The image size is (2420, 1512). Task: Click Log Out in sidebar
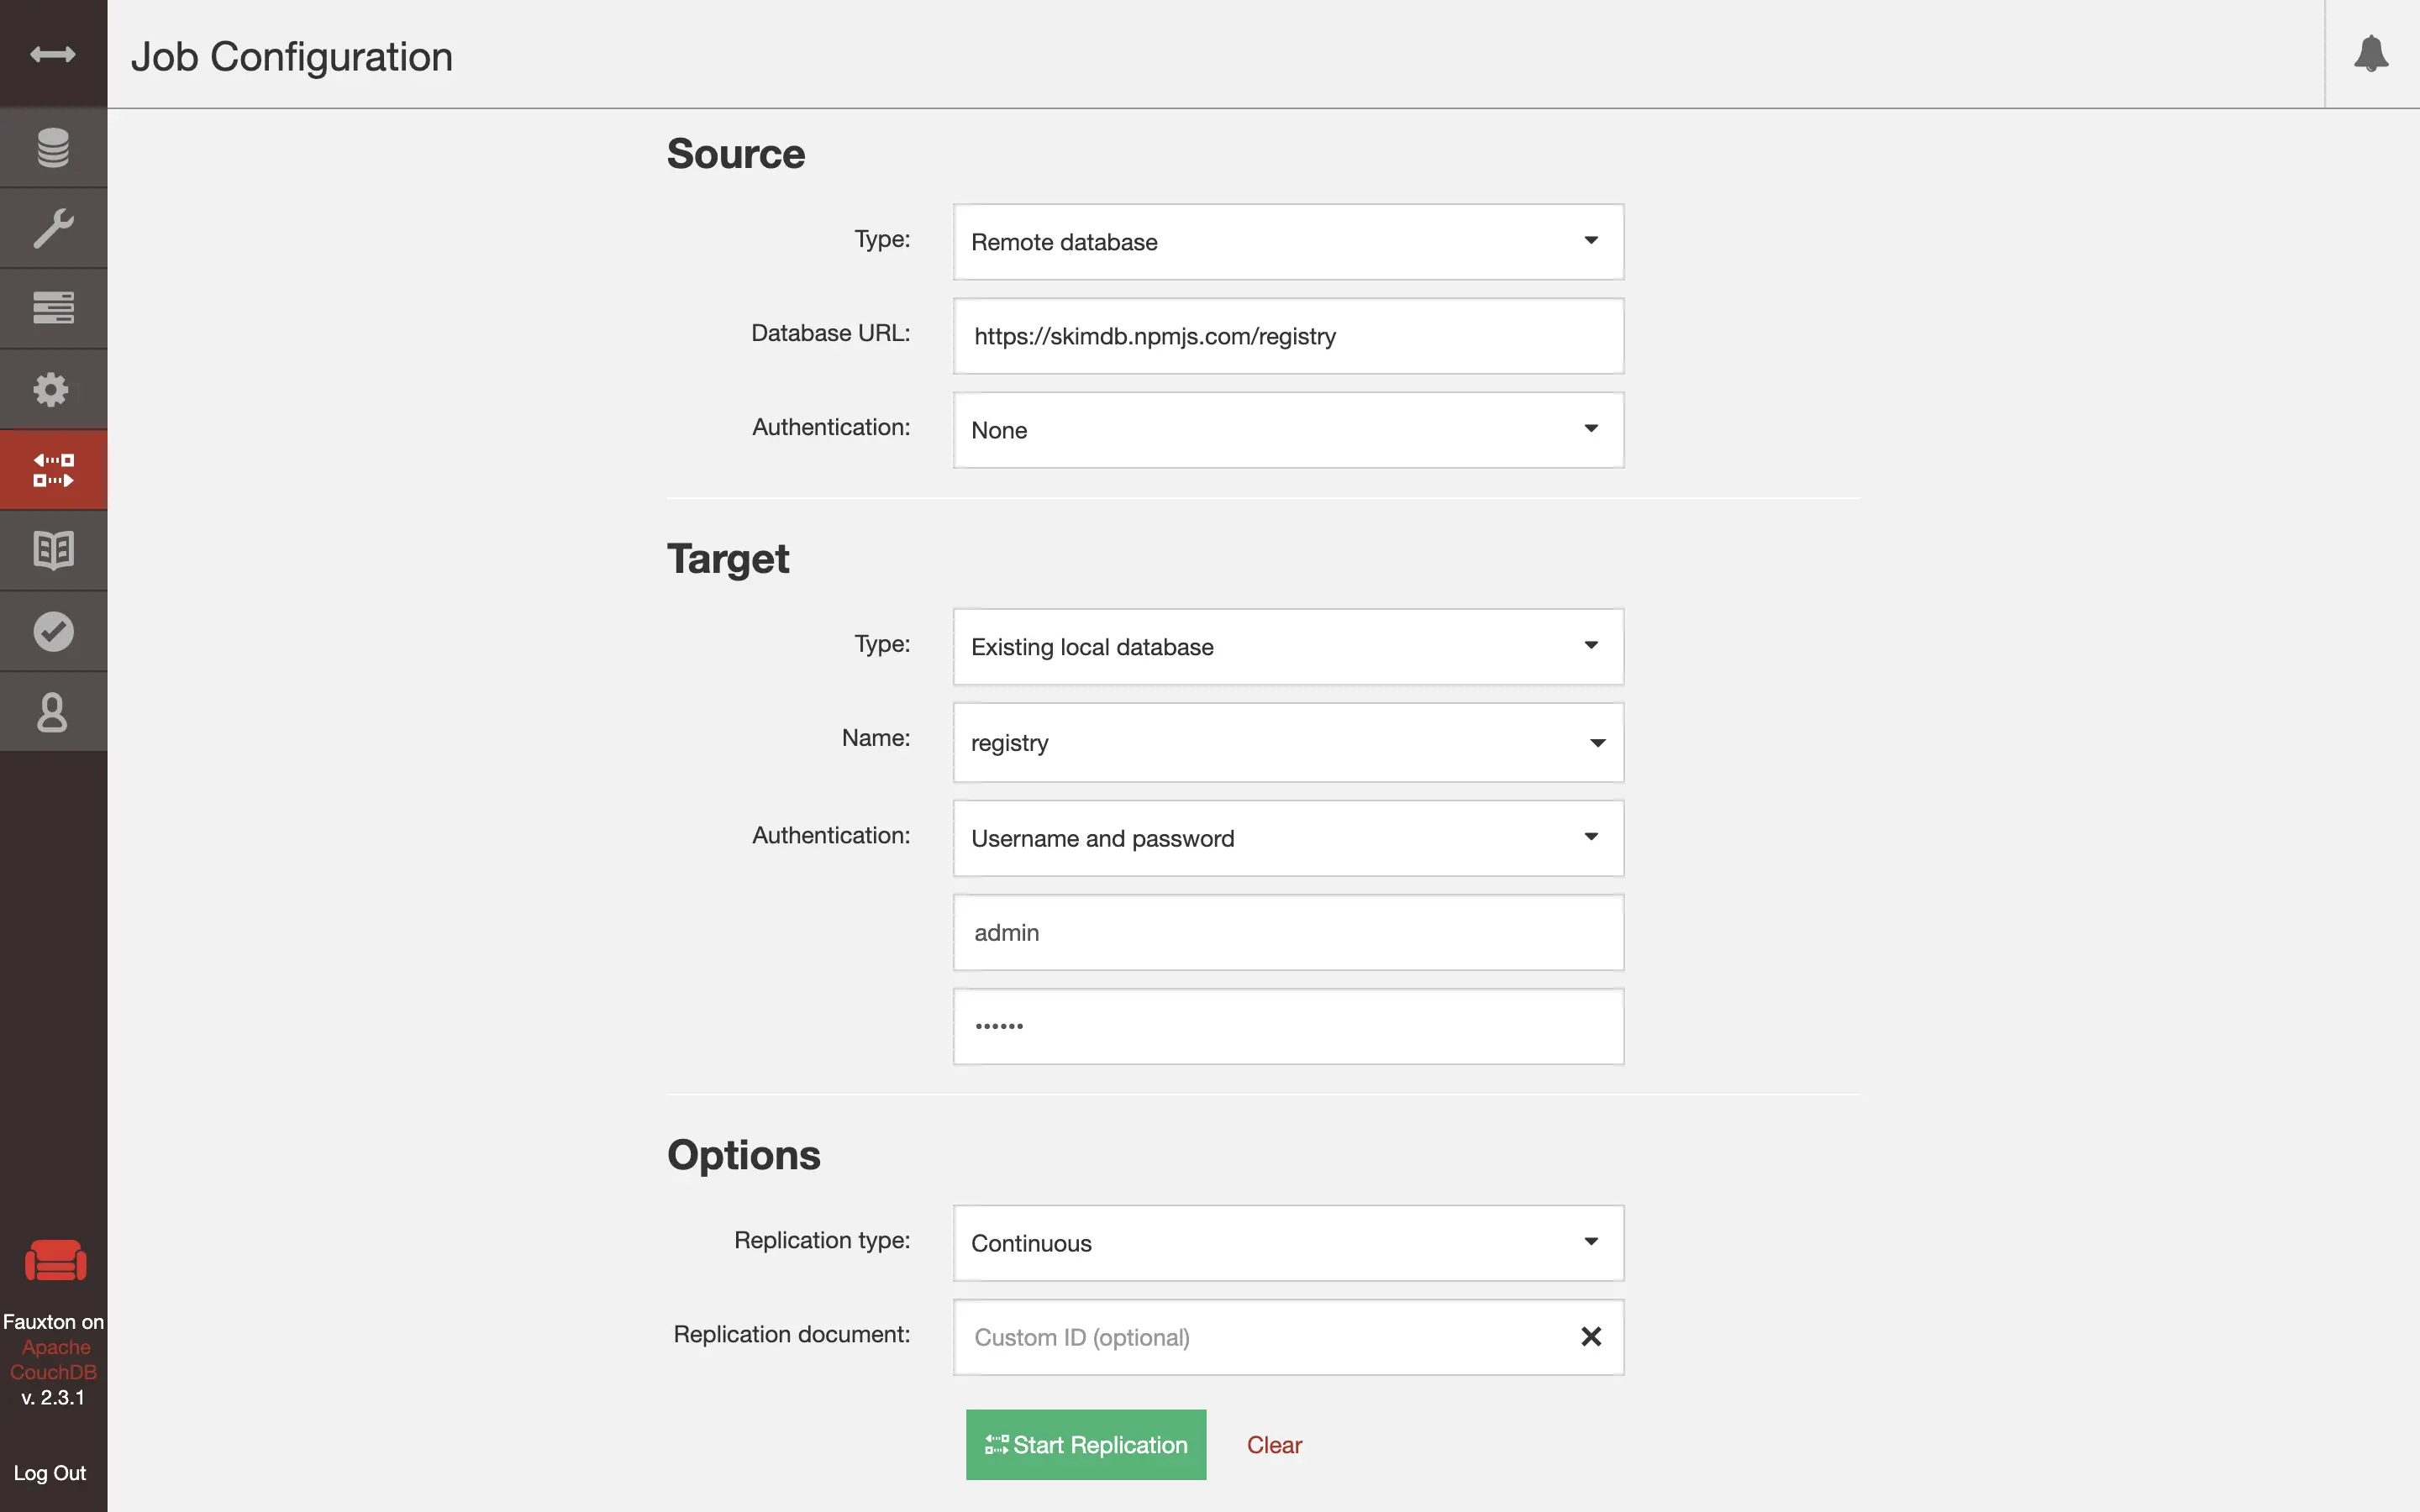[x=50, y=1473]
